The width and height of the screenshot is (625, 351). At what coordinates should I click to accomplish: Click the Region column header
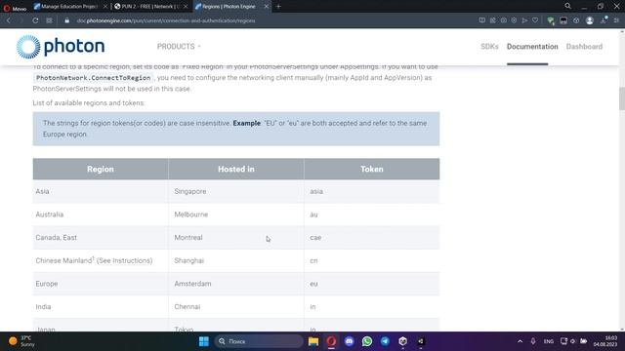tap(101, 169)
